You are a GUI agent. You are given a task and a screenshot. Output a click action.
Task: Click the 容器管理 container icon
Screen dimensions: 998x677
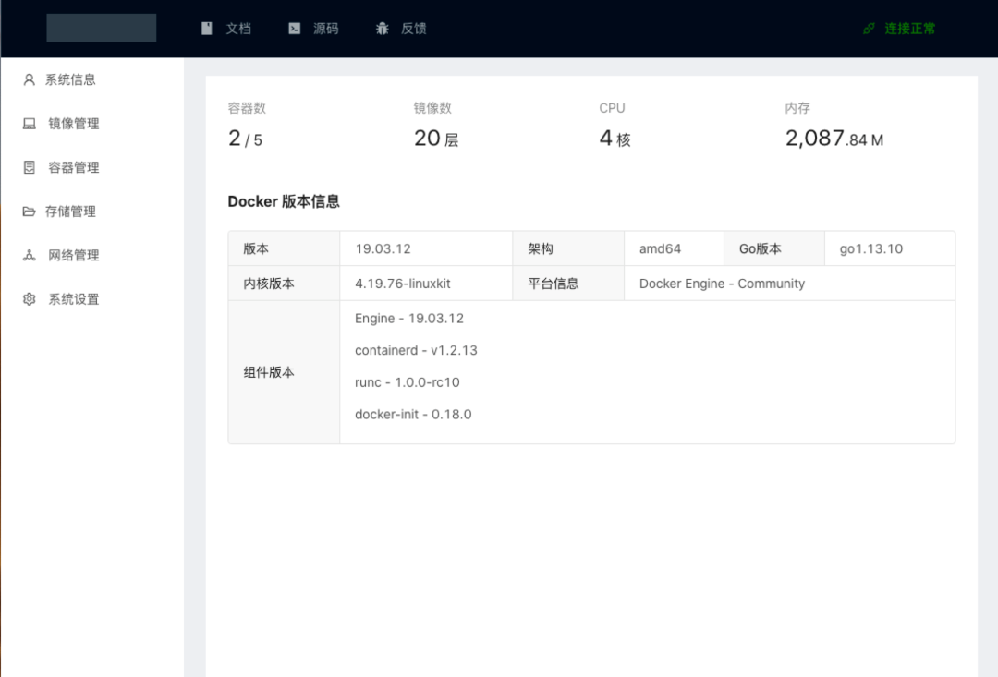point(28,167)
